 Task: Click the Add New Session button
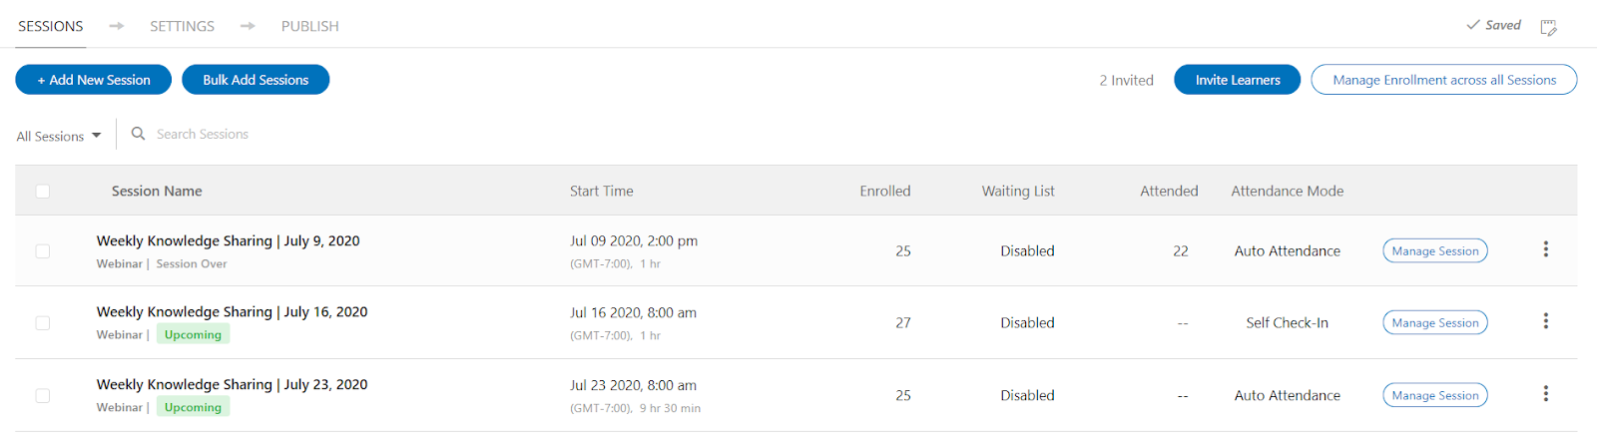click(93, 80)
